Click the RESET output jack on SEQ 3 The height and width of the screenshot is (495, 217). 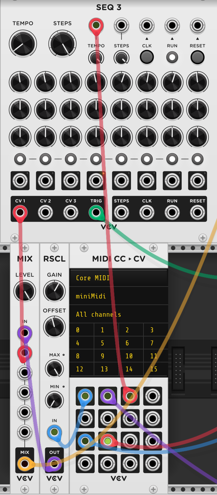[197, 212]
